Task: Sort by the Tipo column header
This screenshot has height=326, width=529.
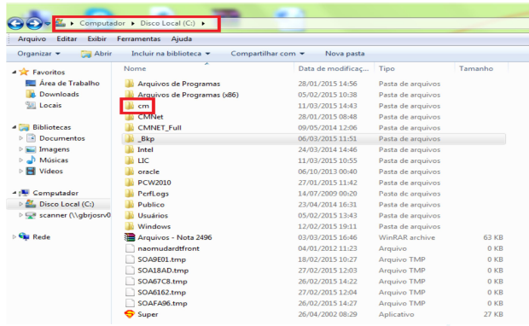Action: 387,68
